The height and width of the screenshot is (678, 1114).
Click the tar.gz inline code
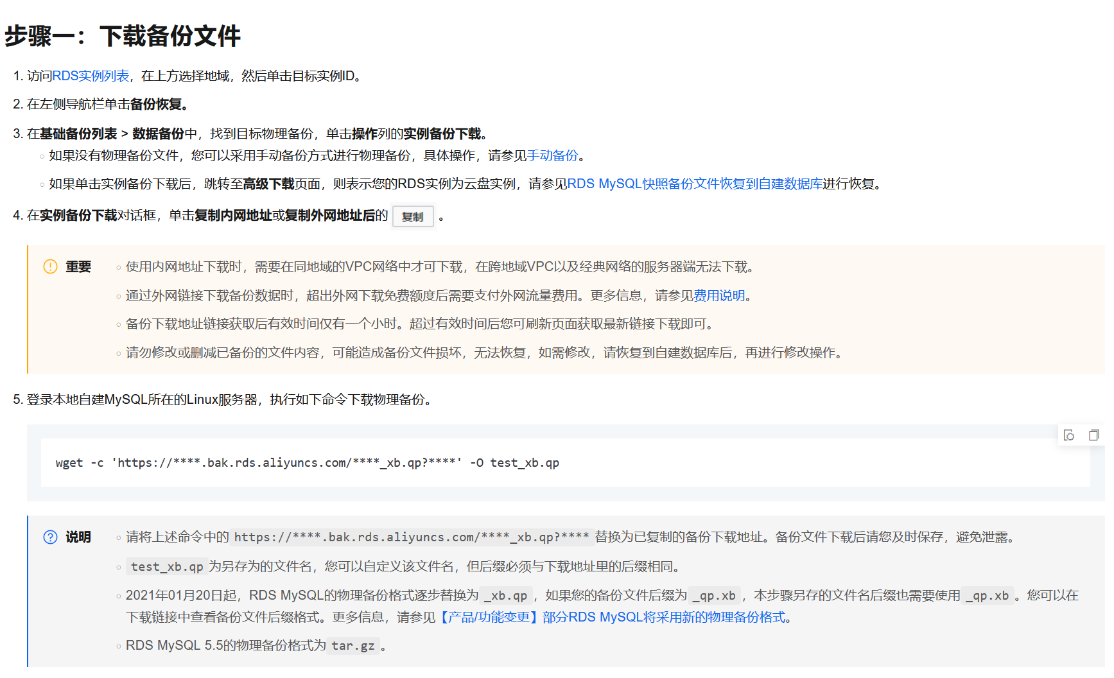point(353,646)
